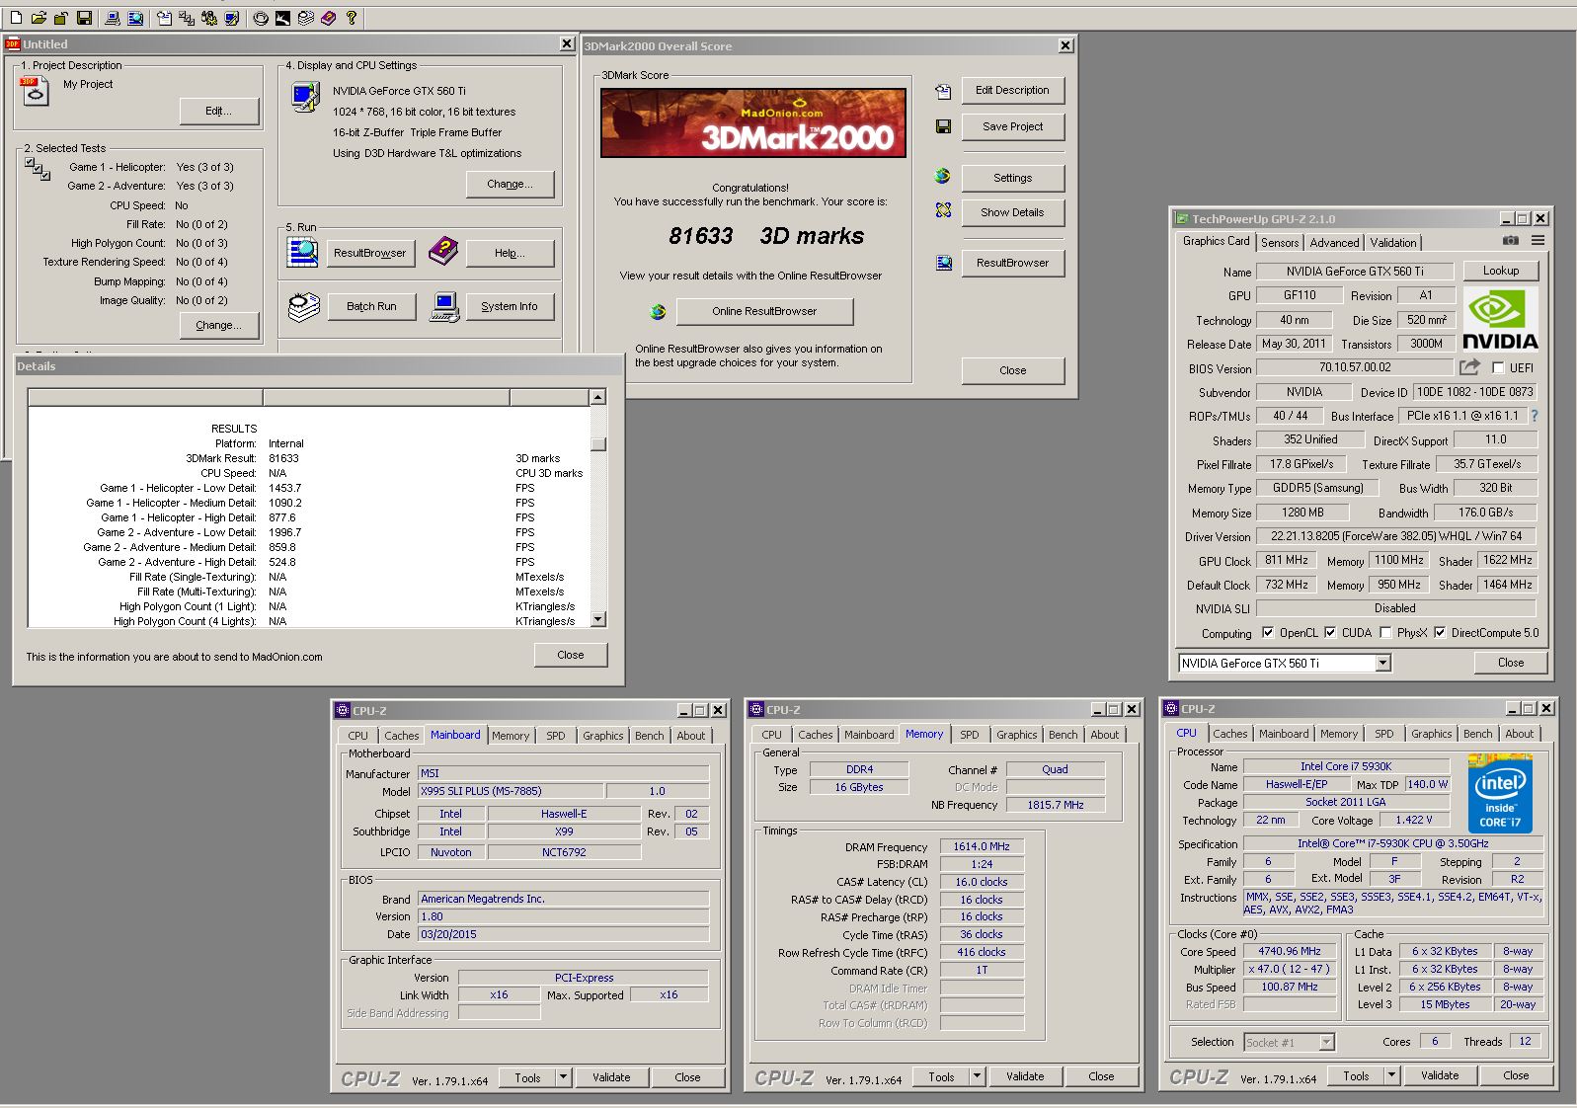Screen dimensions: 1577x1108
Task: Click the System Info computer icon
Action: click(x=444, y=307)
